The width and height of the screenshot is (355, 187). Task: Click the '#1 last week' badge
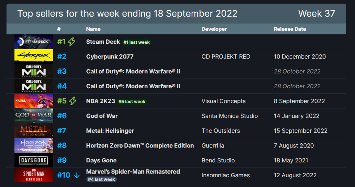tap(137, 42)
